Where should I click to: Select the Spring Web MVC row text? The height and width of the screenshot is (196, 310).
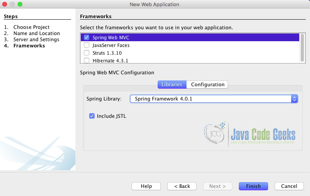coord(111,38)
